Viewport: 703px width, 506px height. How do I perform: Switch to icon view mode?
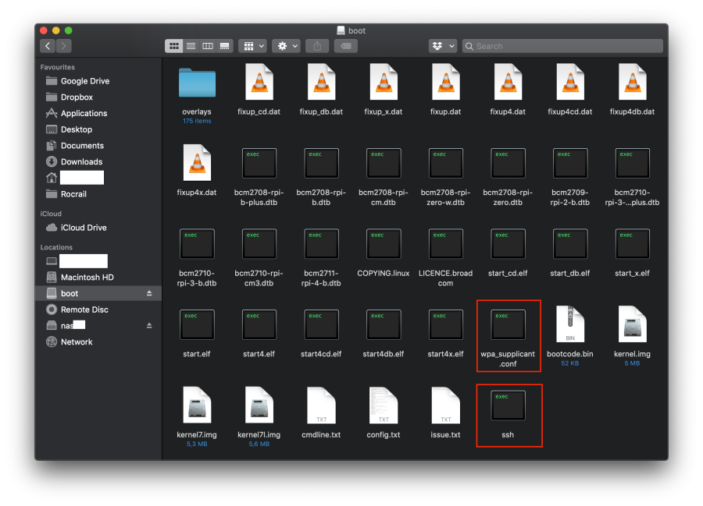click(174, 46)
